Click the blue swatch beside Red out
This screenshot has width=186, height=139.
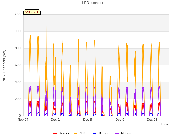[94, 134]
